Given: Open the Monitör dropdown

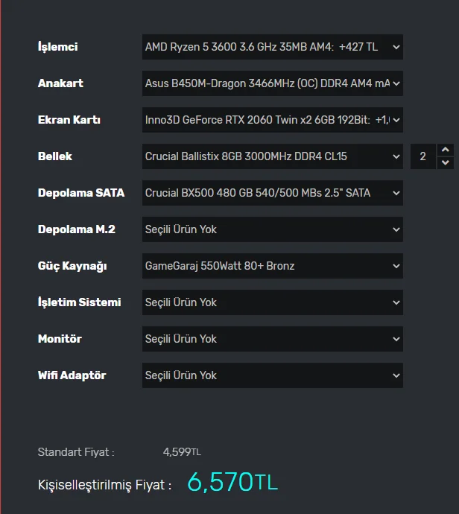Looking at the screenshot, I should tap(273, 339).
